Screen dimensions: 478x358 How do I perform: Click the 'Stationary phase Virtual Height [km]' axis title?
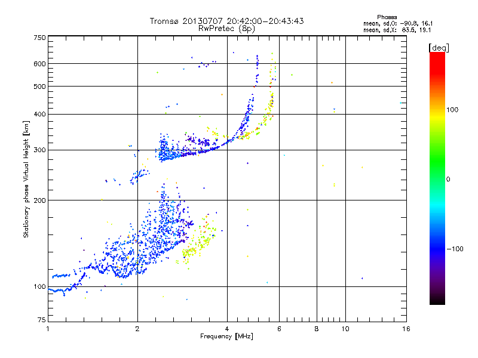click(26, 179)
